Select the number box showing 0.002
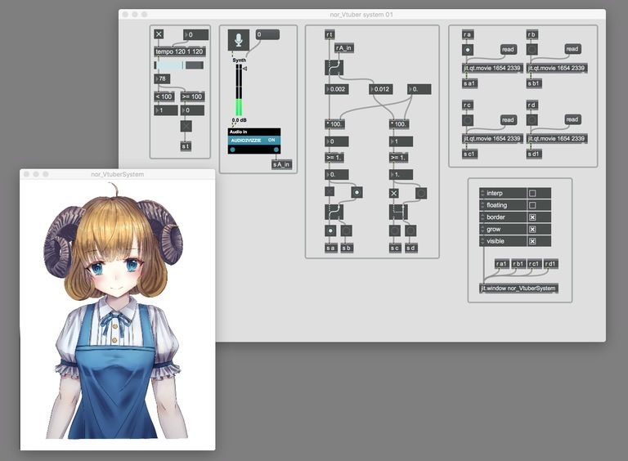628x461 pixels. pyautogui.click(x=336, y=89)
